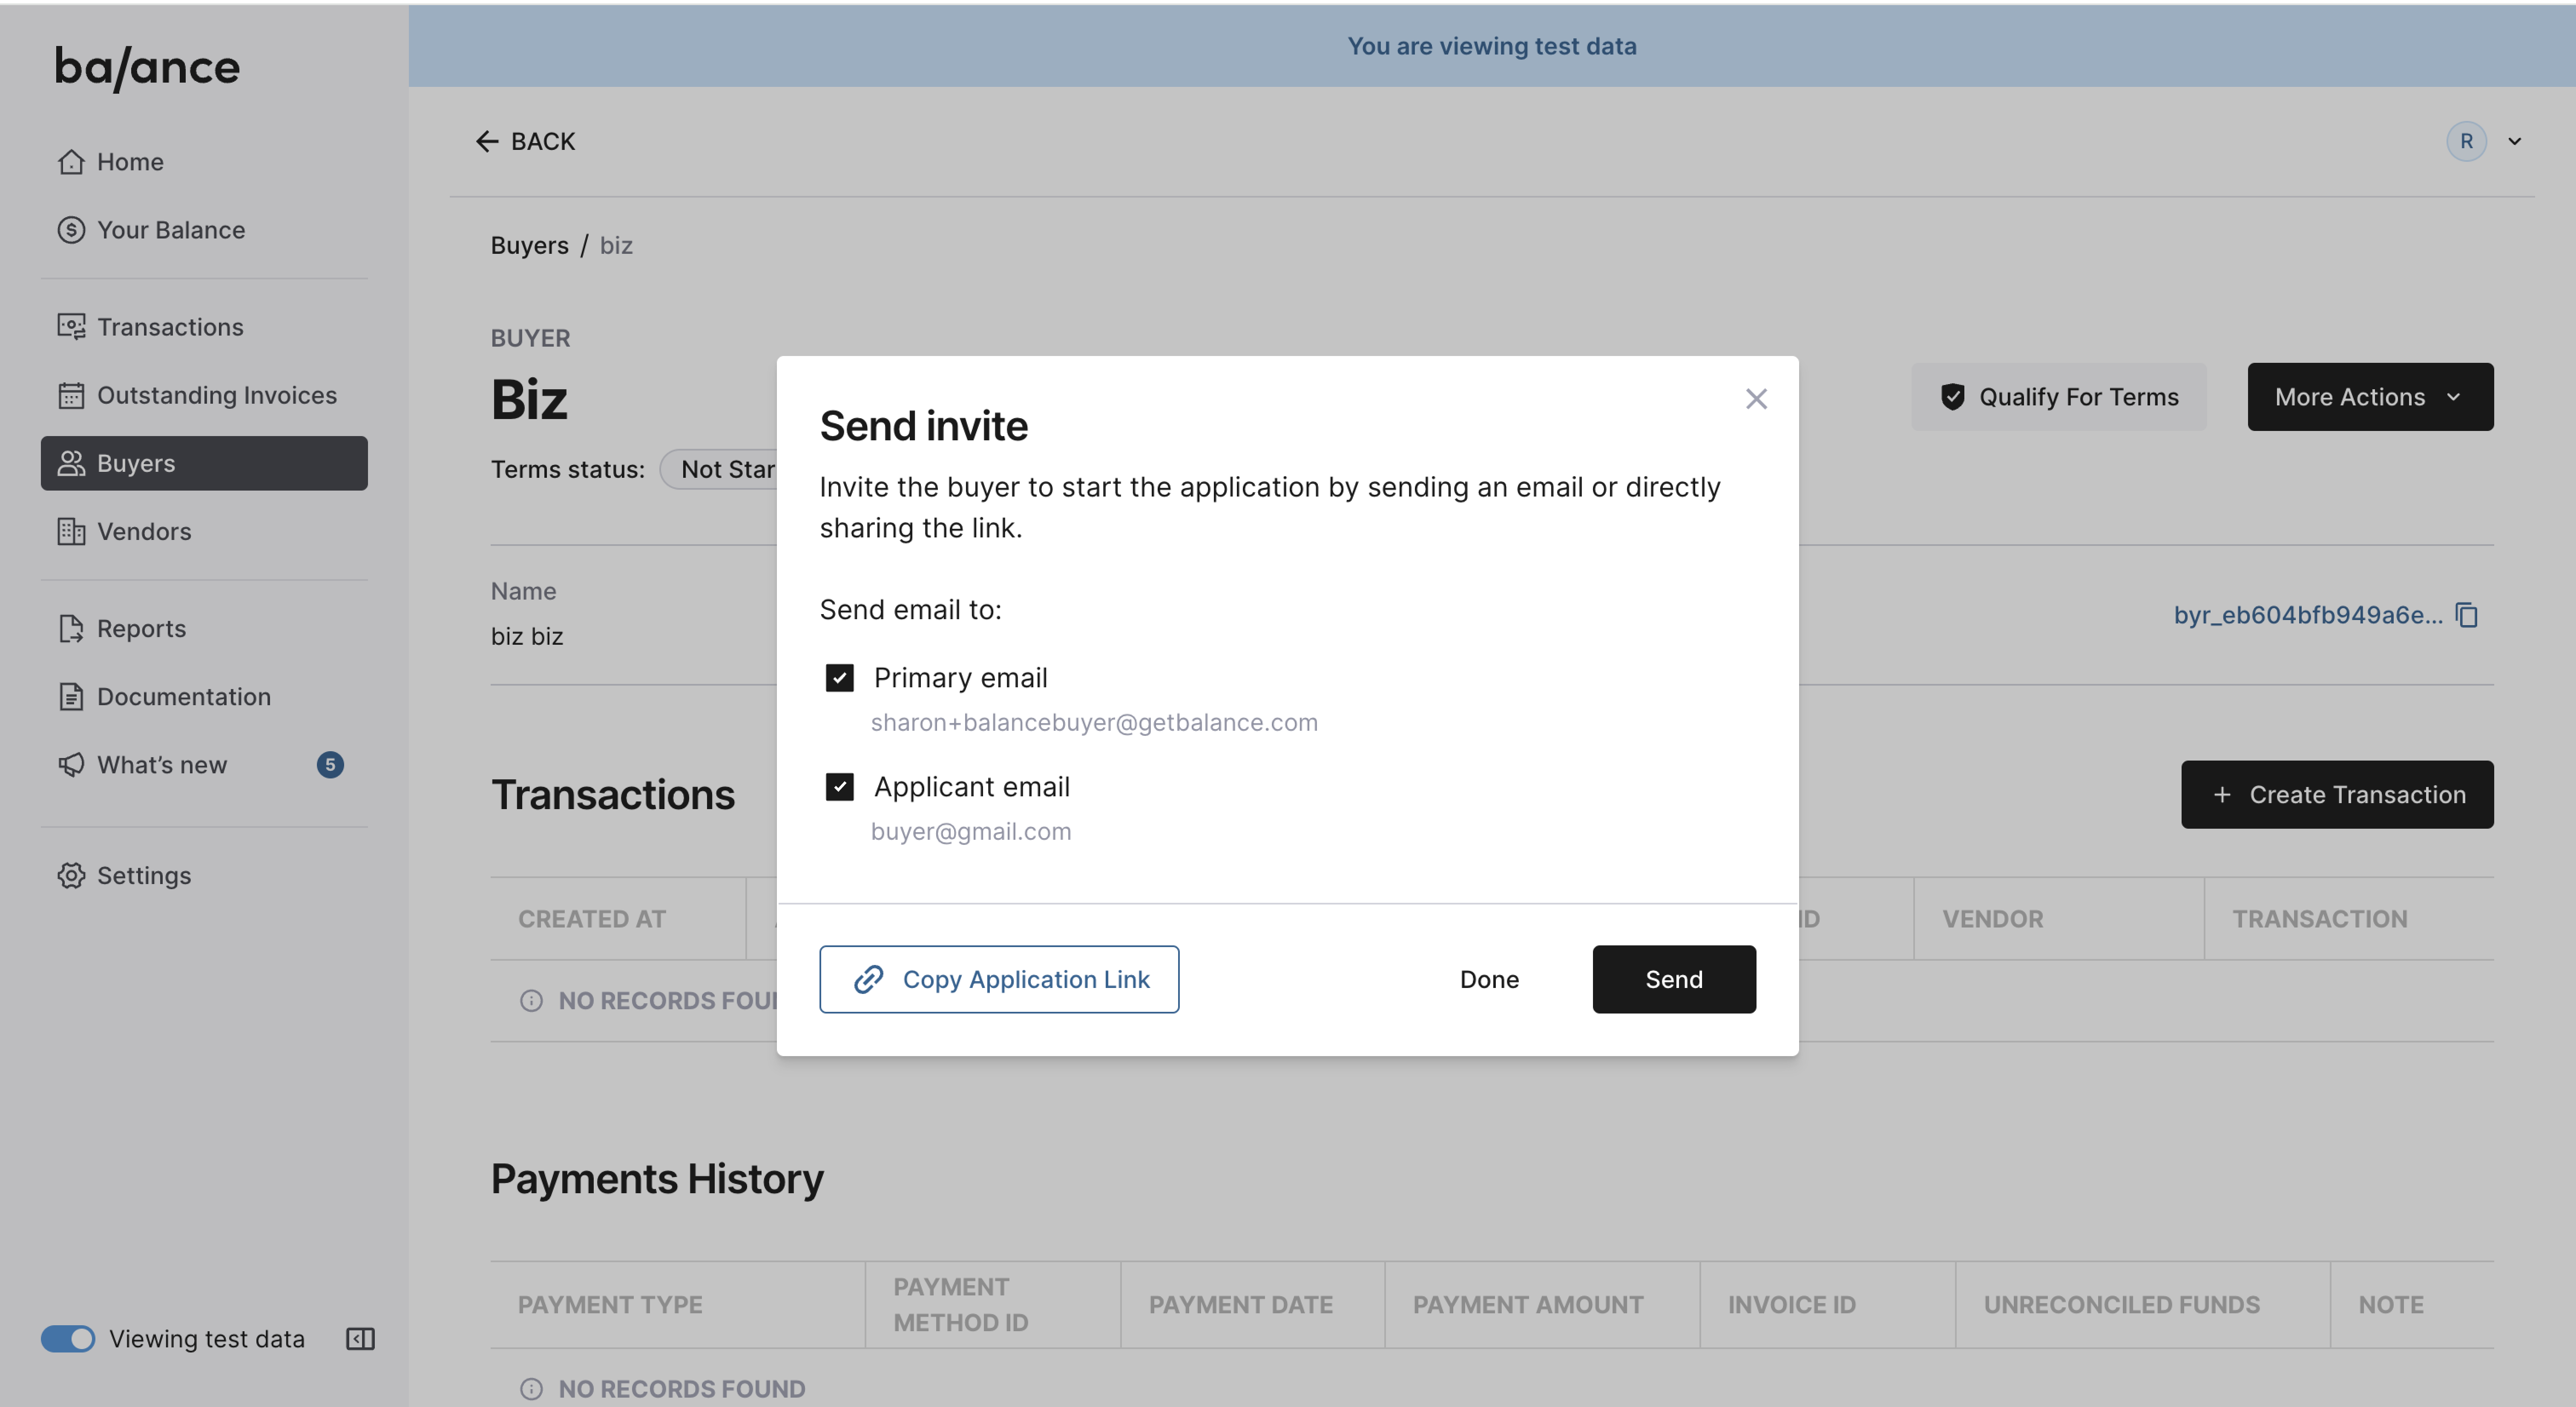
Task: Click the Vendors building icon
Action: (x=71, y=531)
